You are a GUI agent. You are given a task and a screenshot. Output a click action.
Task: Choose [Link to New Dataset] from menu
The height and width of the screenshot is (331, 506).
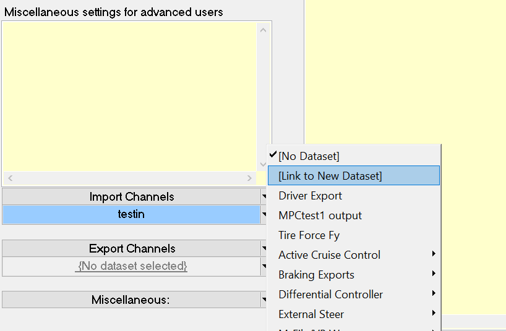coord(330,176)
